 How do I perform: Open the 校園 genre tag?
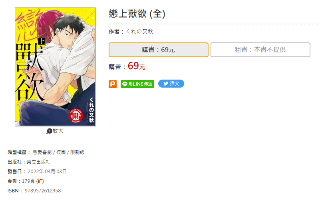tap(61, 152)
